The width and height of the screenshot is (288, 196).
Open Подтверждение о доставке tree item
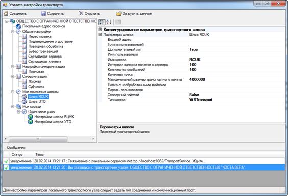point(50,41)
